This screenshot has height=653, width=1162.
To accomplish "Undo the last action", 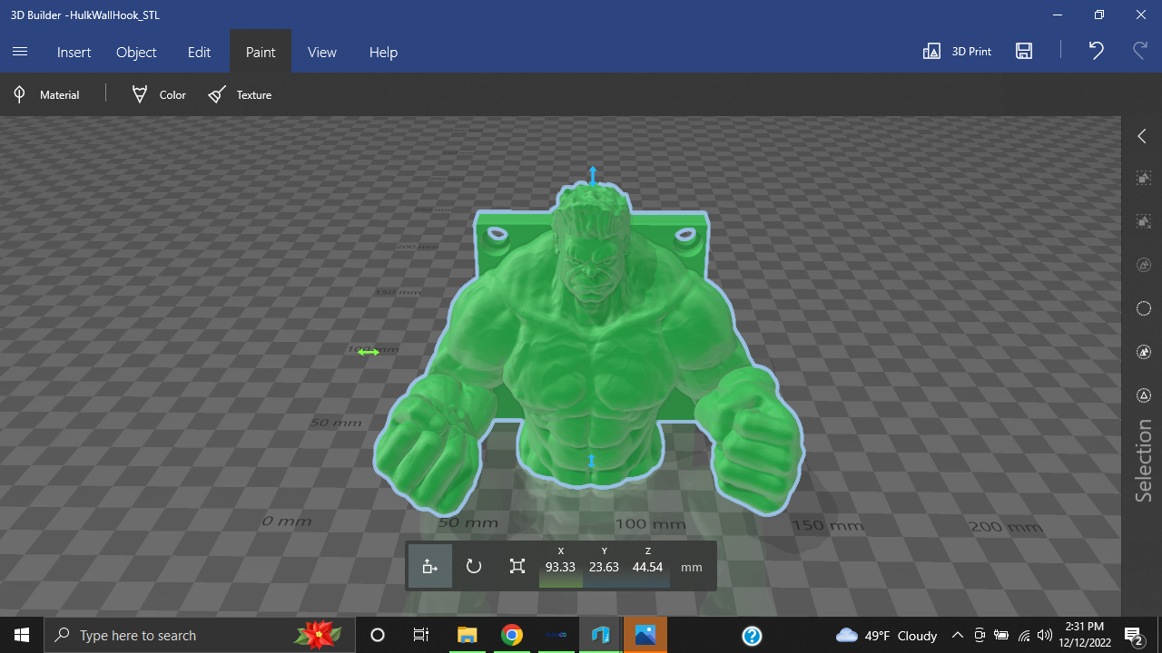I will [1096, 51].
